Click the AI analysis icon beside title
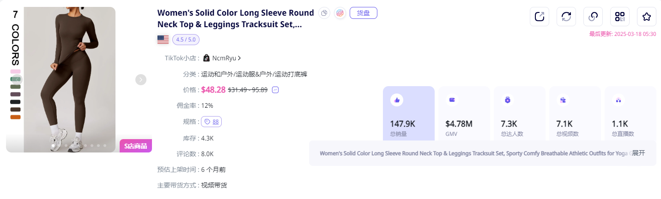This screenshot has height=199, width=661. [x=340, y=13]
